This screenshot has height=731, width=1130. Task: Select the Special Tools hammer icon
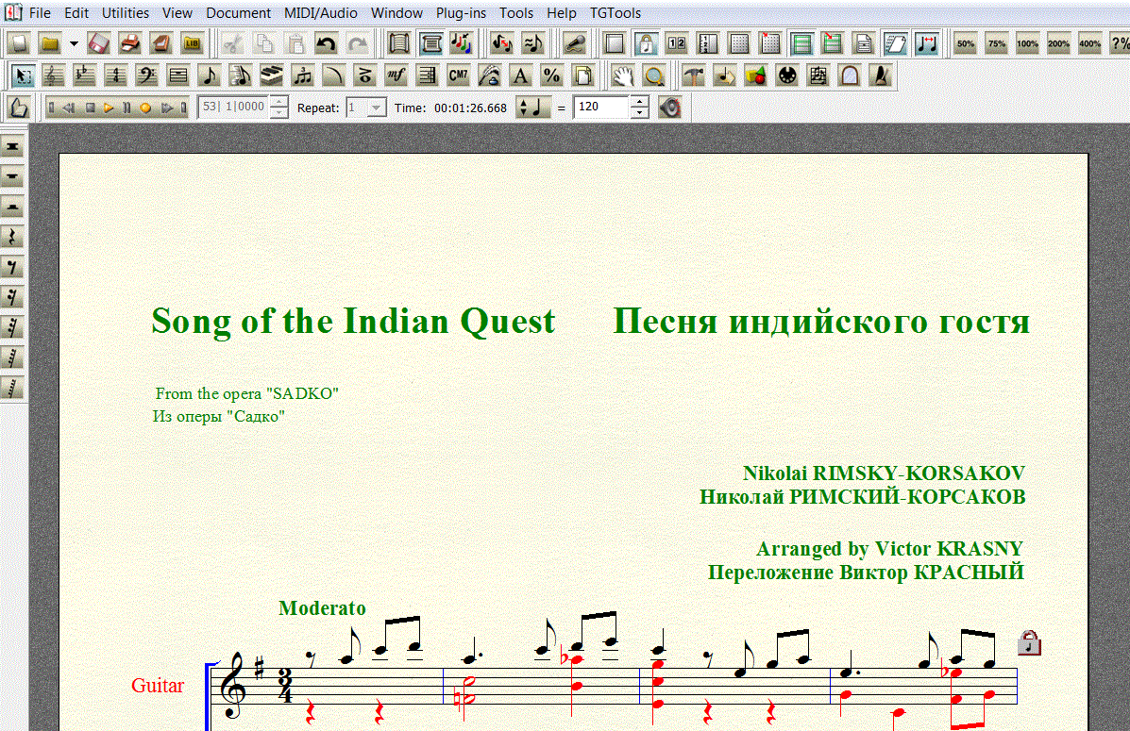click(693, 75)
